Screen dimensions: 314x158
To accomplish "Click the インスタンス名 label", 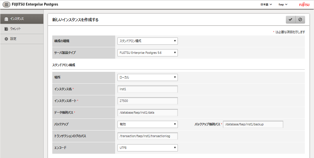I will click(x=63, y=89).
